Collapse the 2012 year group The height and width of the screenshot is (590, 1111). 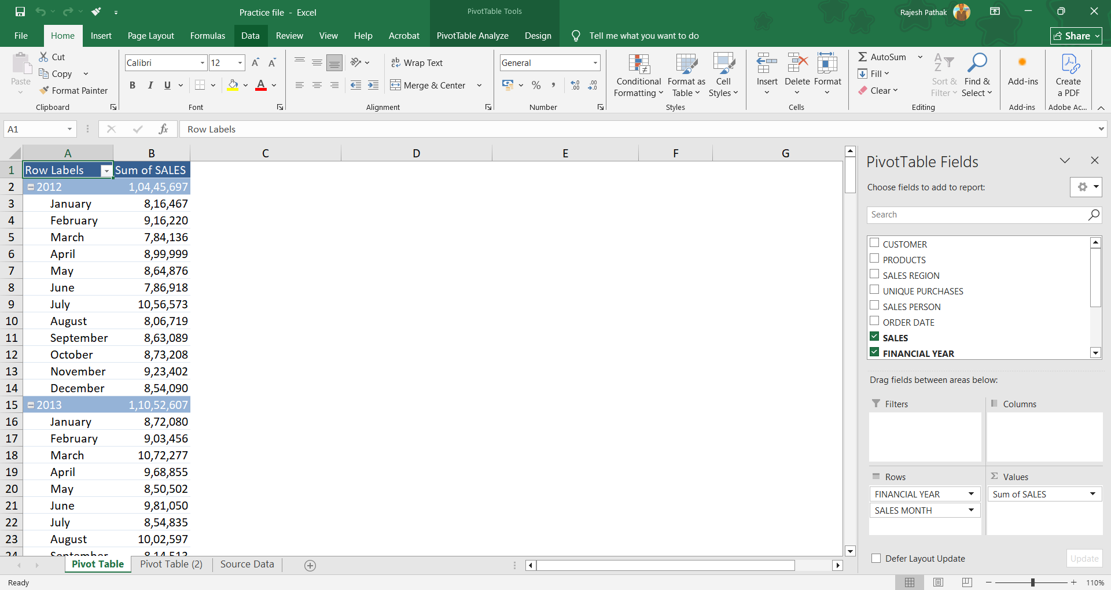pyautogui.click(x=31, y=187)
